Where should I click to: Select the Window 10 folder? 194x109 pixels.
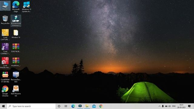coord(16,34)
